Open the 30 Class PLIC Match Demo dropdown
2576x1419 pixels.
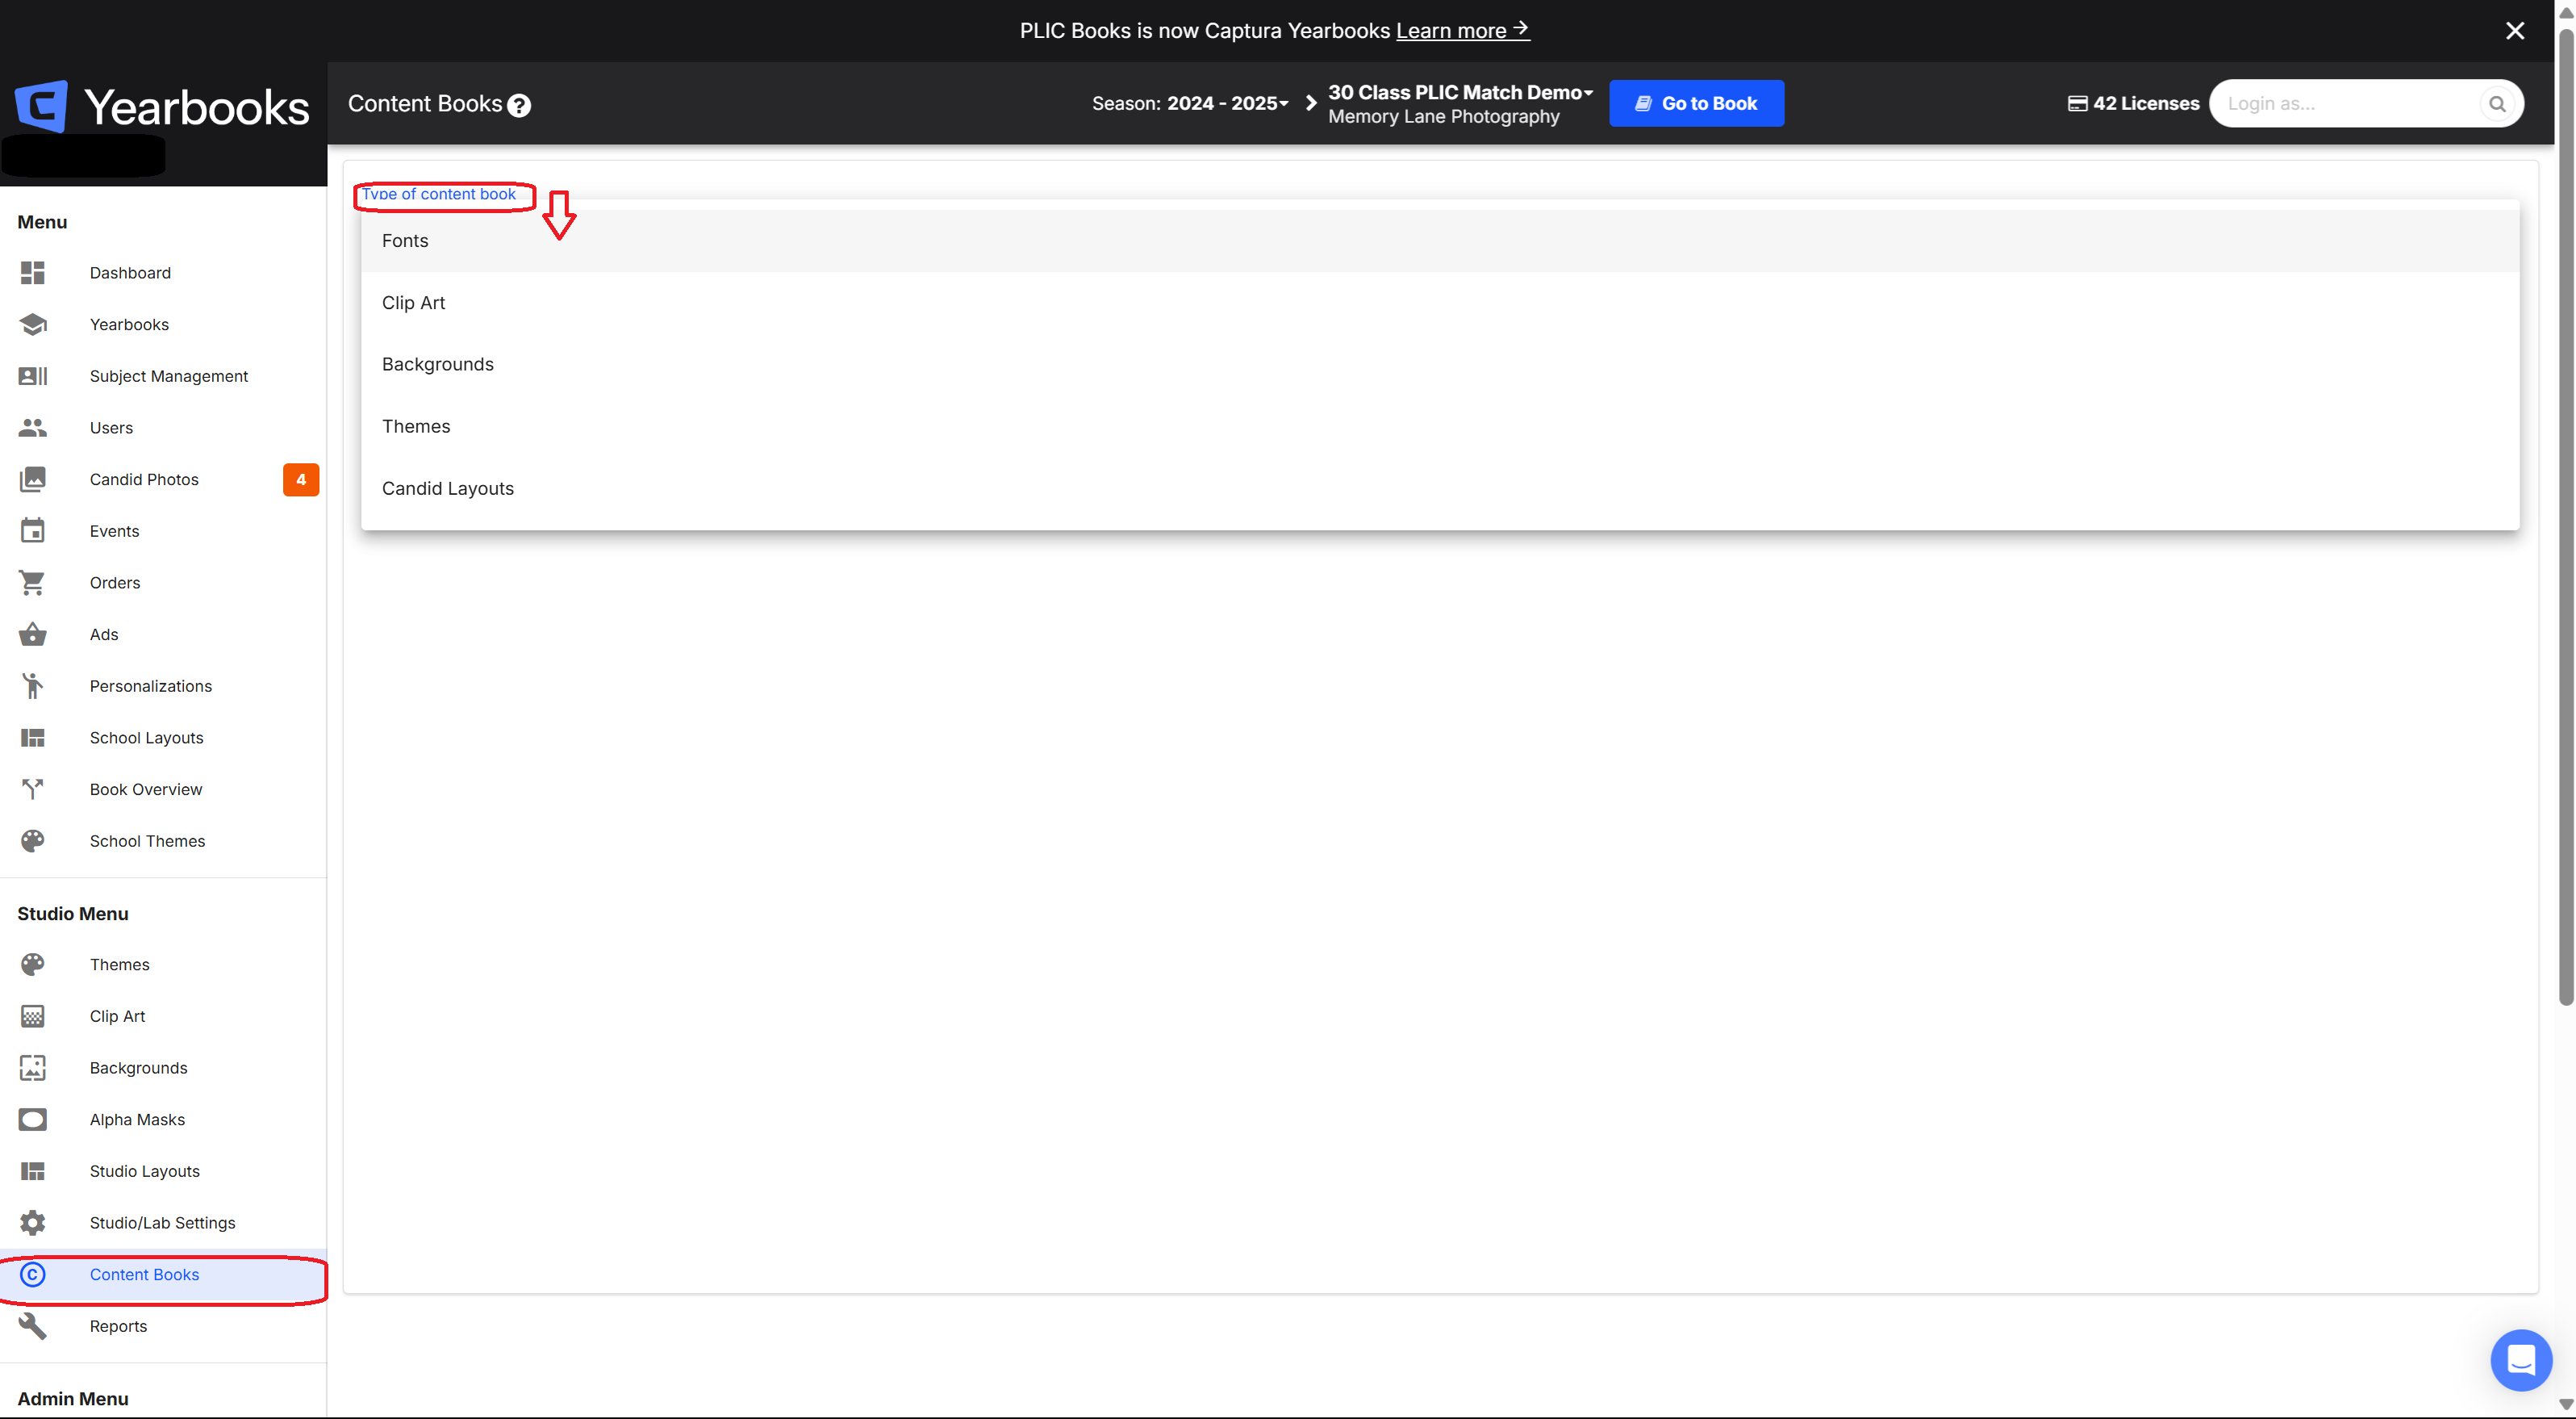[x=1460, y=92]
